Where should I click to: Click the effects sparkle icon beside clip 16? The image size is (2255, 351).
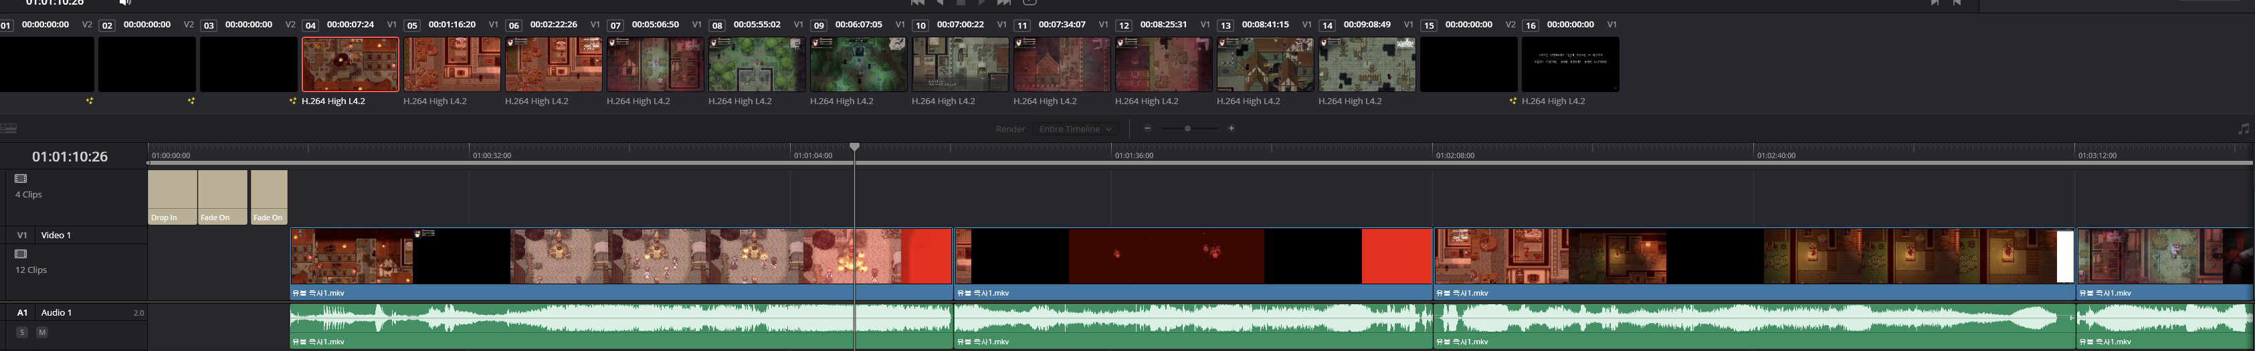coord(1512,101)
